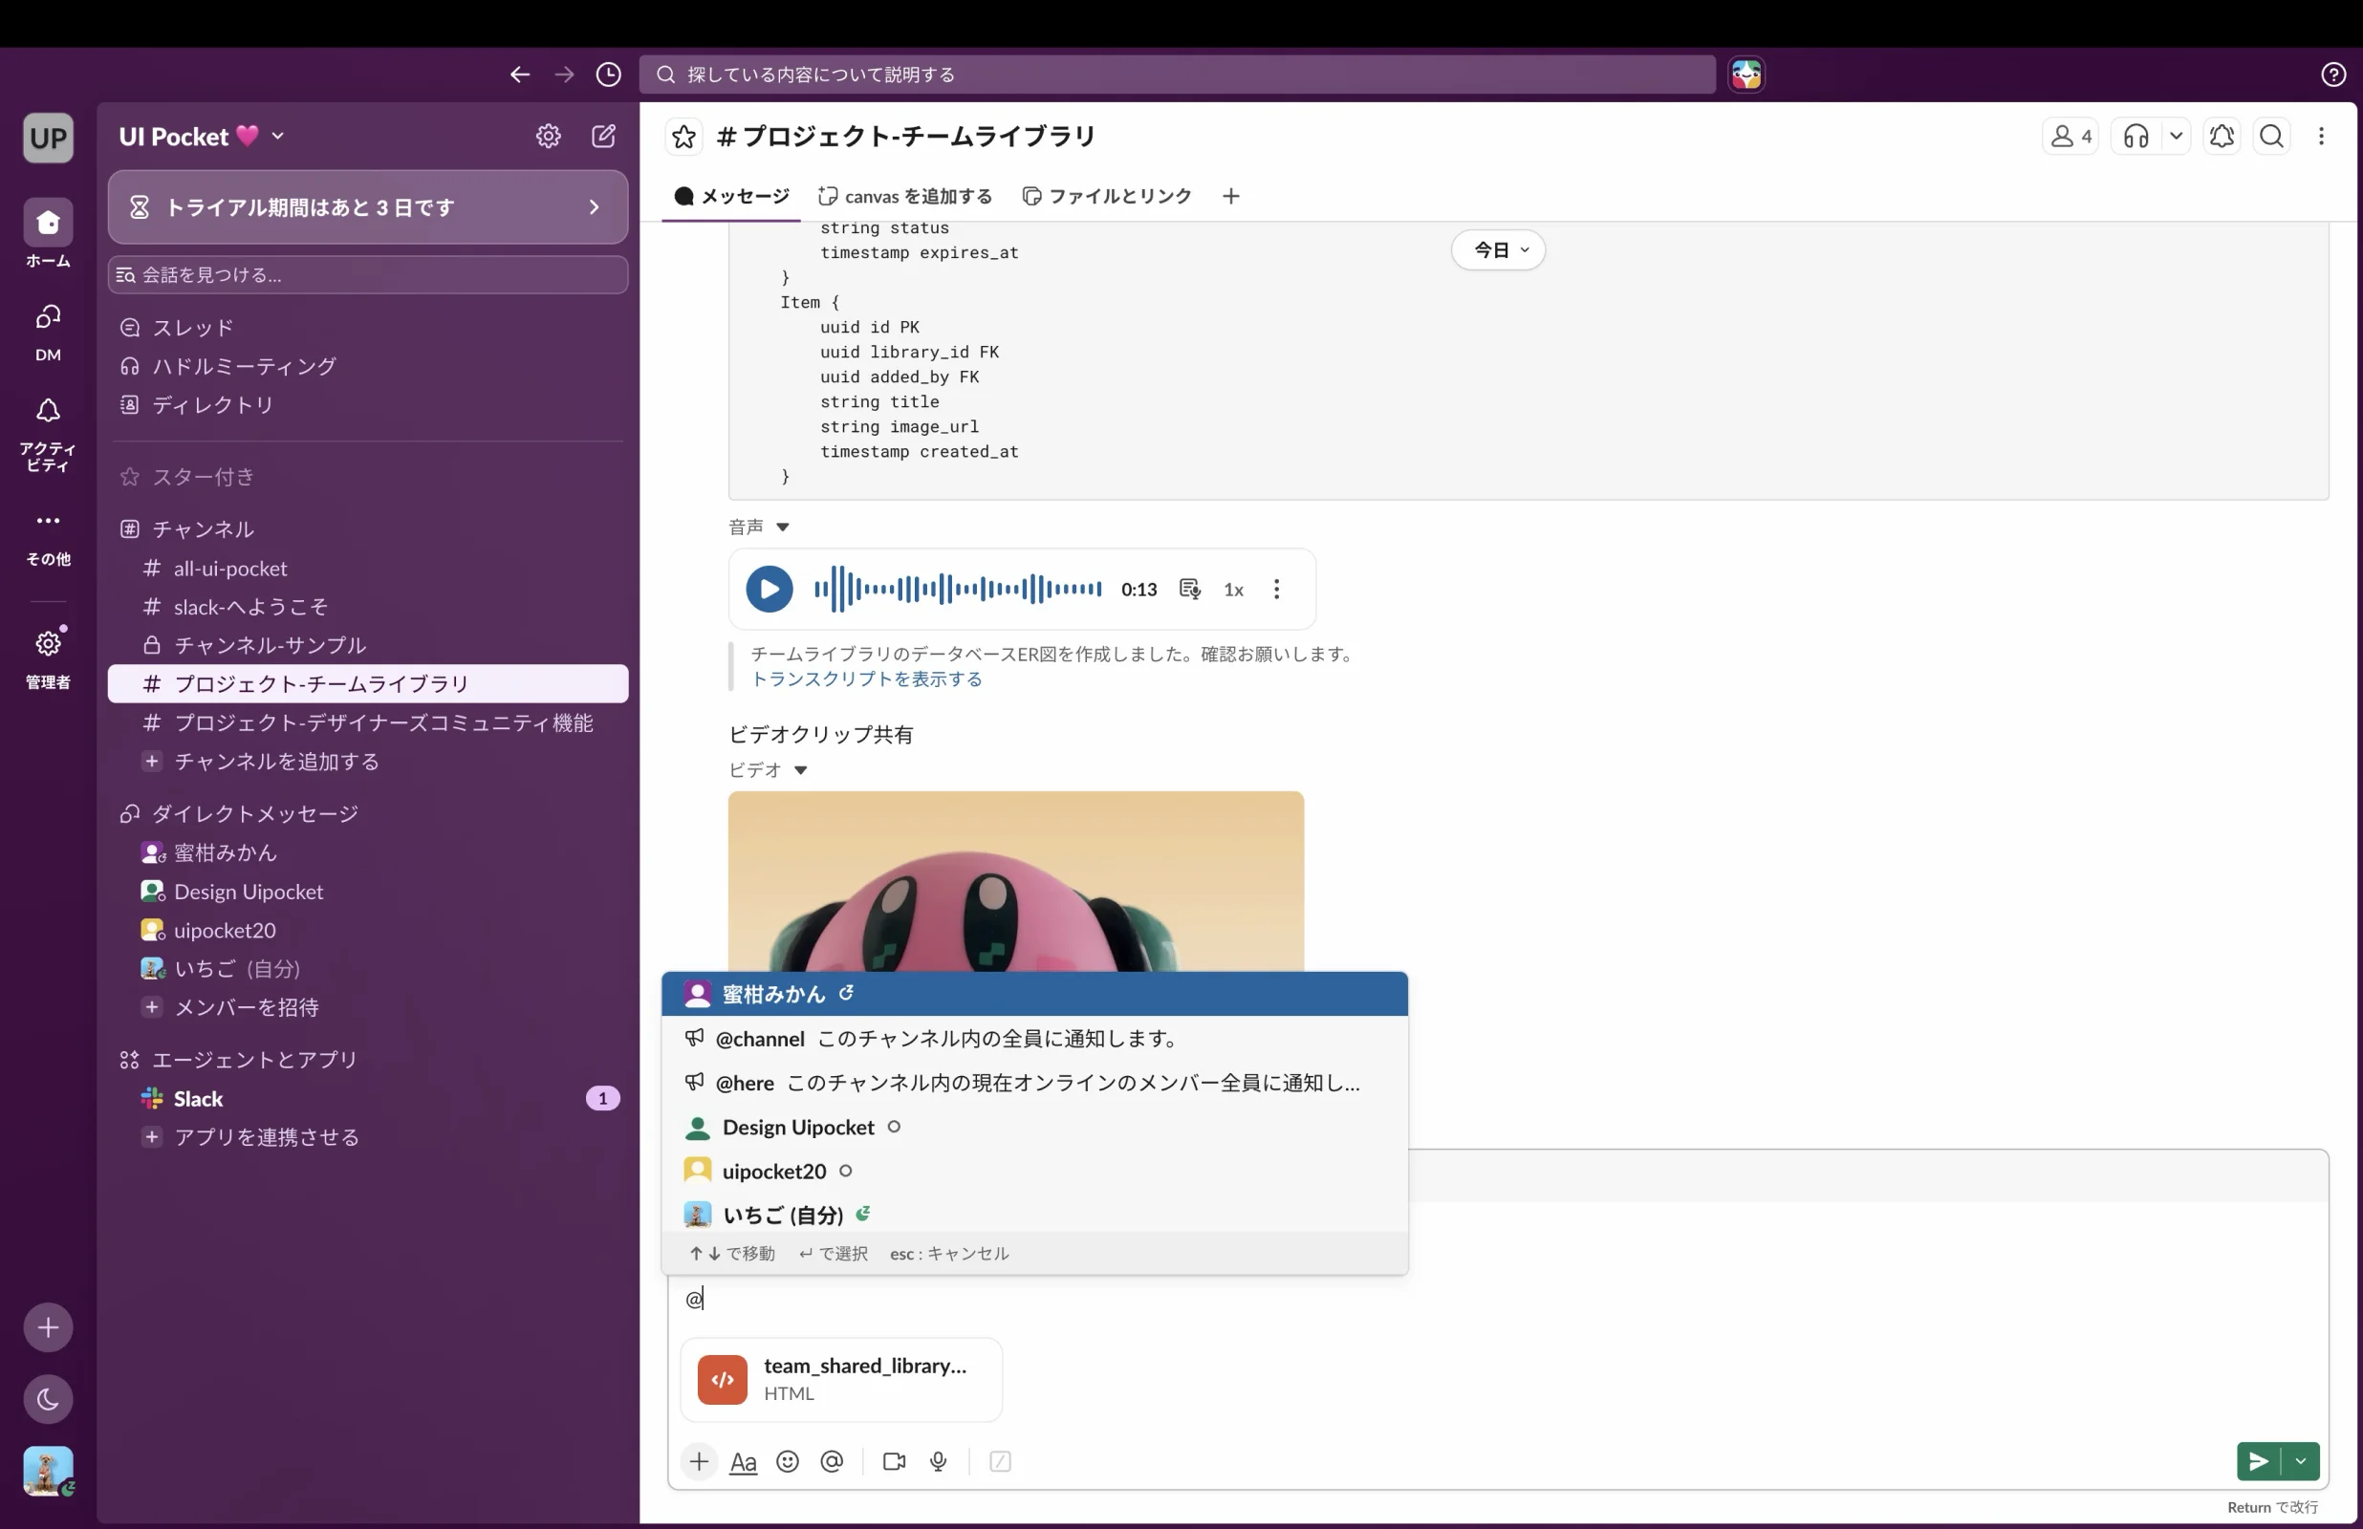The height and width of the screenshot is (1529, 2363).
Task: Open channel more options vertical dots
Action: (2321, 136)
